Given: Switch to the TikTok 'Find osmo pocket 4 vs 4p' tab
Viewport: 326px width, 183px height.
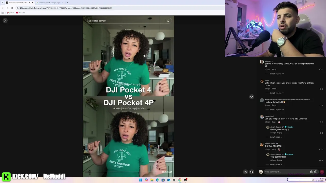Looking at the screenshot, I should pyautogui.click(x=18, y=3).
